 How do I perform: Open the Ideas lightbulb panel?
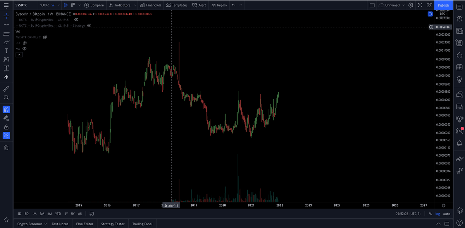(460, 79)
